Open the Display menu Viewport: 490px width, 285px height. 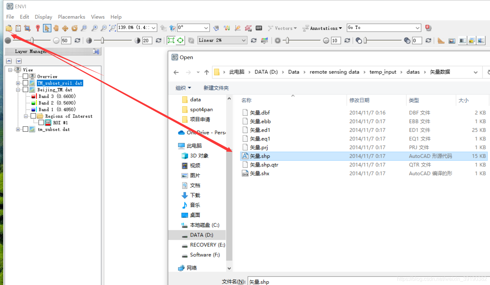43,17
